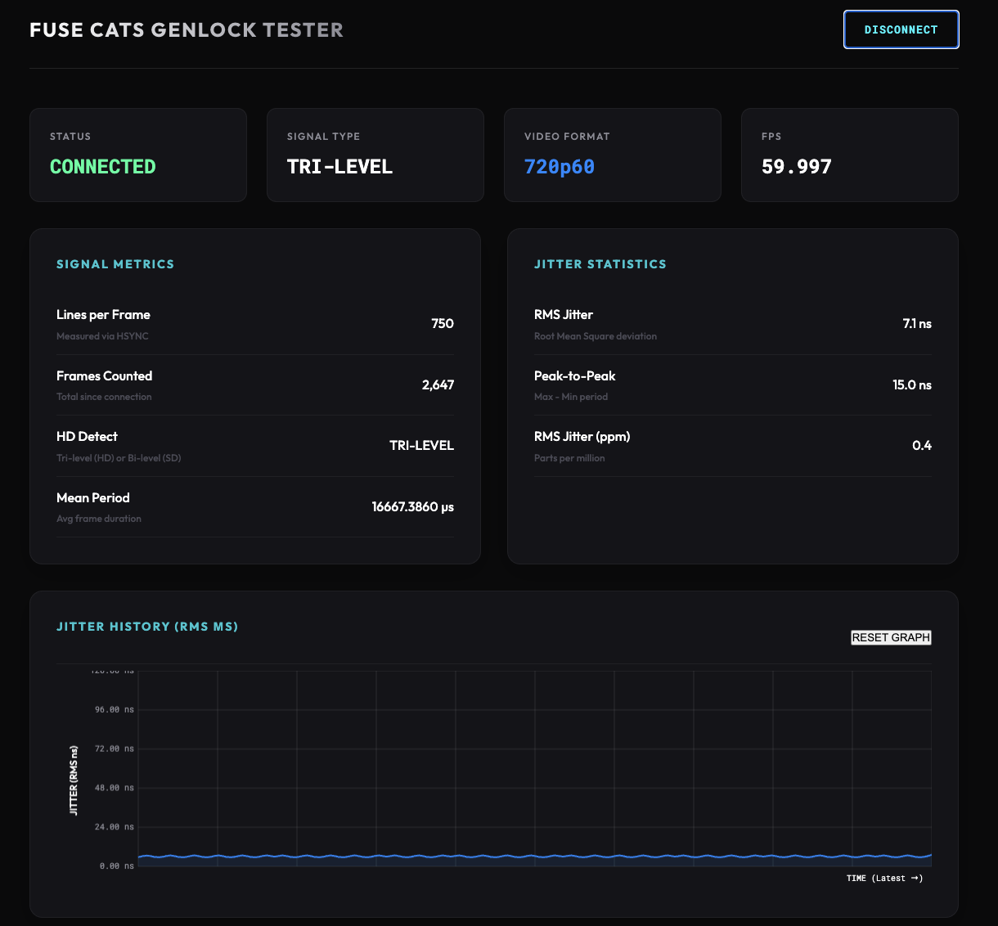Select the Lines per Frame metric row

[255, 323]
